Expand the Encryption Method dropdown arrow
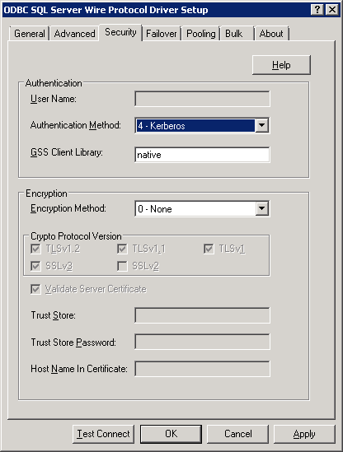343x452 pixels. coord(262,208)
